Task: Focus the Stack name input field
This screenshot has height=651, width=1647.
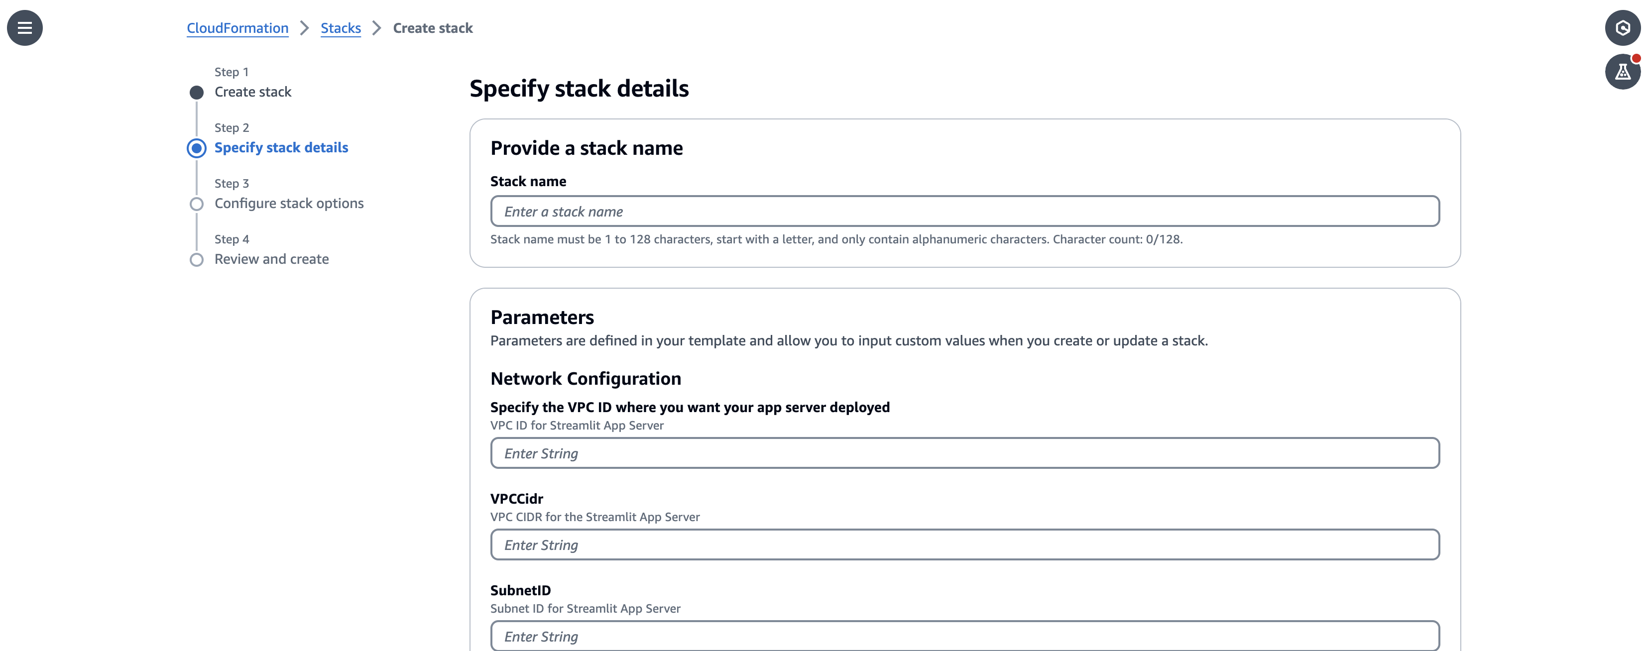Action: [964, 212]
